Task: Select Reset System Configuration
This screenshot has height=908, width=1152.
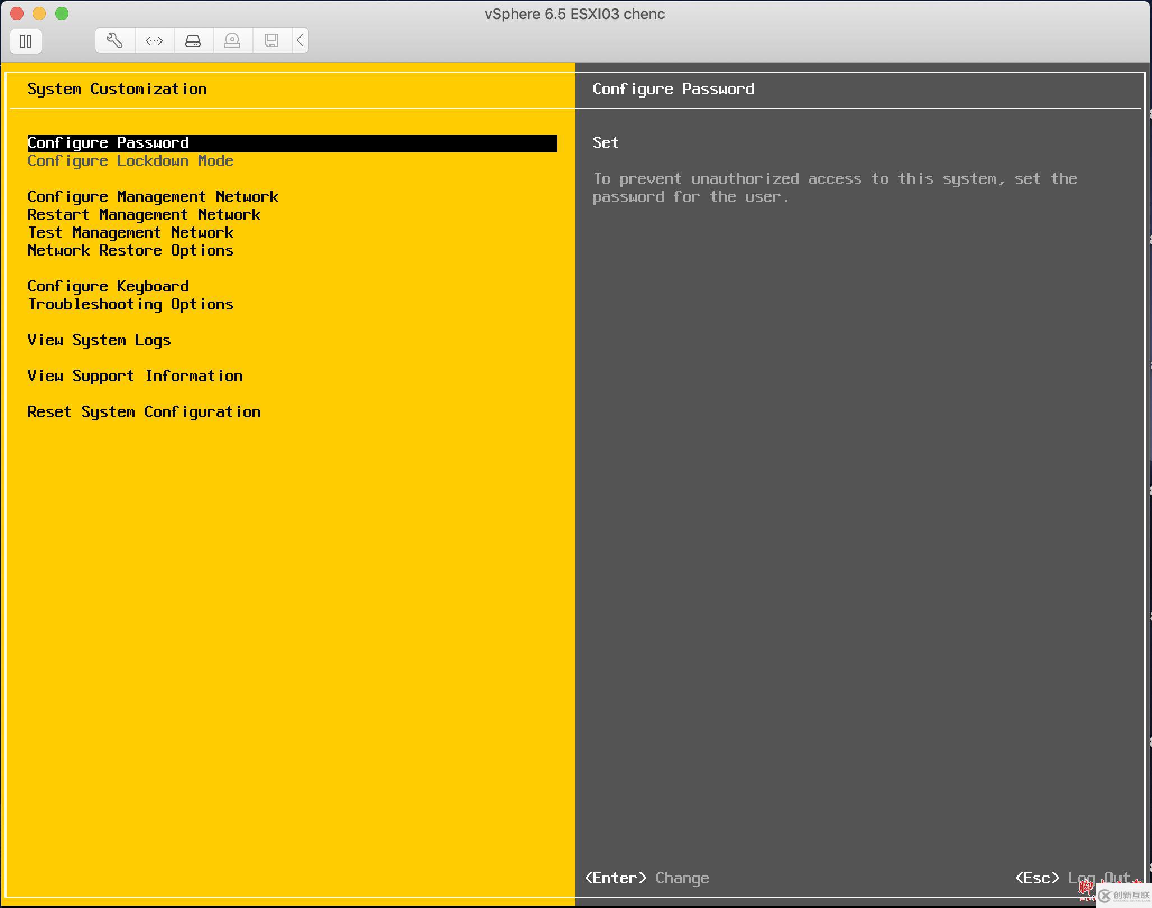Action: 144,412
